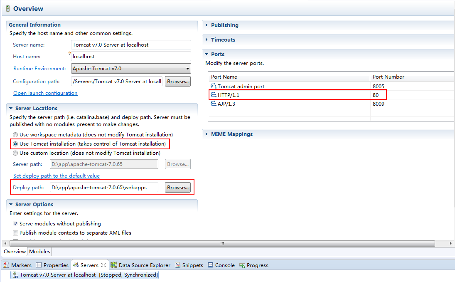Expand the Publishing section
The height and width of the screenshot is (282, 455).
tap(207, 25)
